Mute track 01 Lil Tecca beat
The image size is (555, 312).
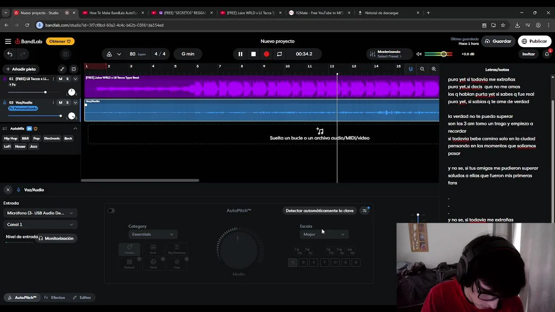coord(60,79)
